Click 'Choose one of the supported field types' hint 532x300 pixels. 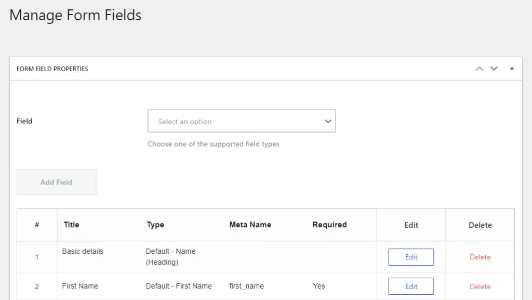pos(214,144)
